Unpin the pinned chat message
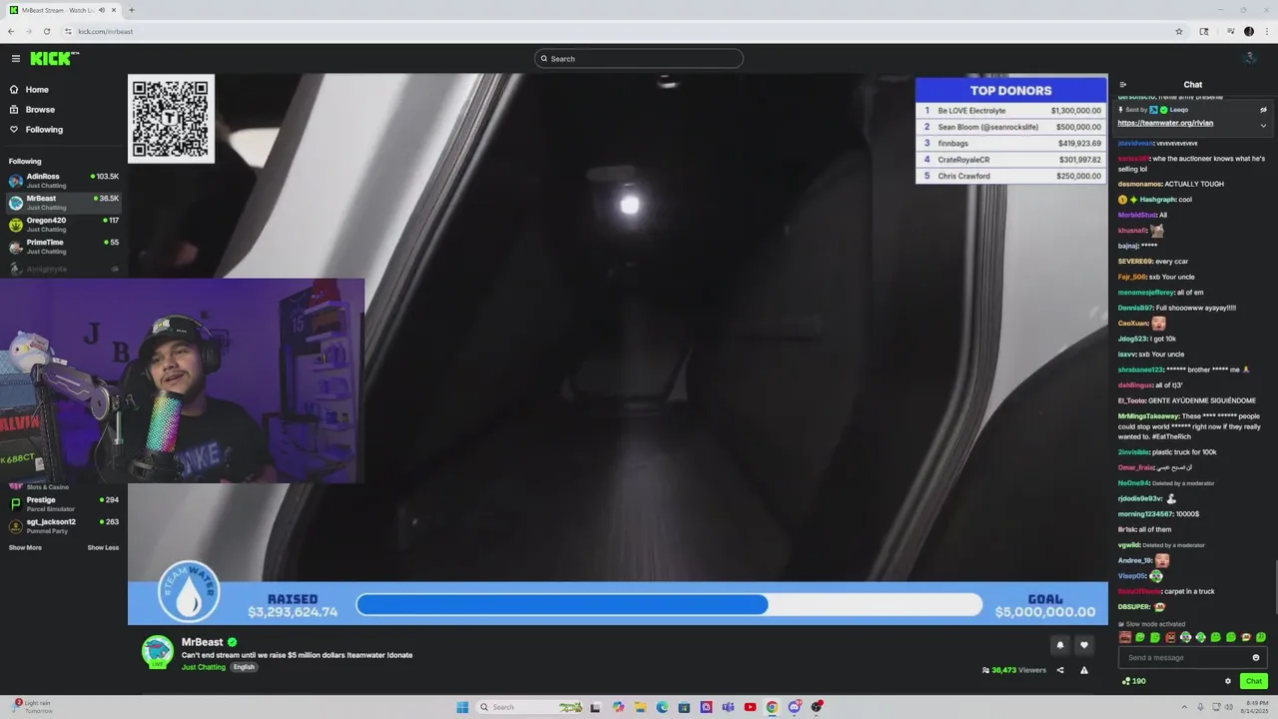The width and height of the screenshot is (1278, 719). point(1263,110)
